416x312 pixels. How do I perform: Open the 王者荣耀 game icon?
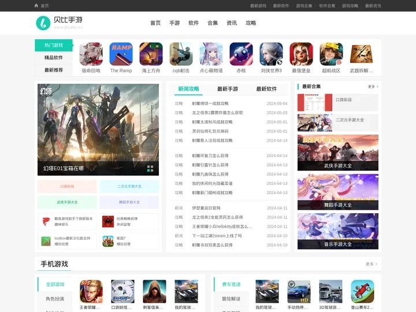click(x=91, y=291)
